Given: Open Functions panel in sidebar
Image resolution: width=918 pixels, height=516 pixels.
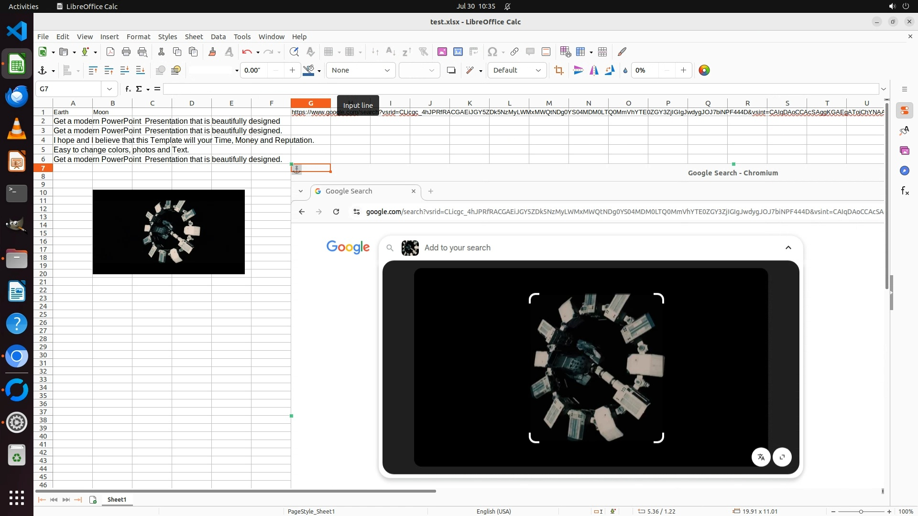Looking at the screenshot, I should point(905,191).
